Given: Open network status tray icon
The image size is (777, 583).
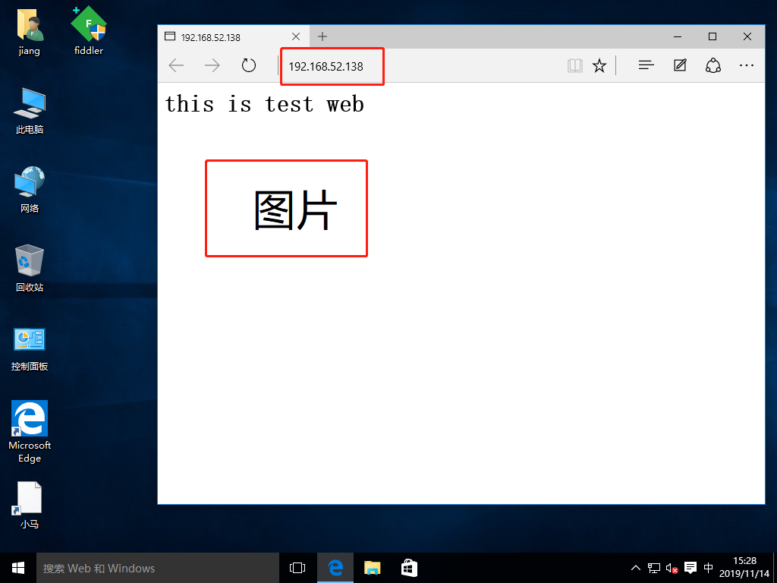Looking at the screenshot, I should 654,568.
